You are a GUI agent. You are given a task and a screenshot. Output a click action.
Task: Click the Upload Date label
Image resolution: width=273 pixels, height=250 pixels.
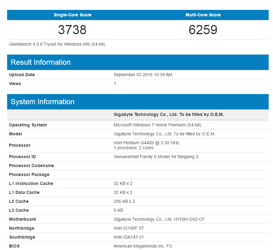click(x=22, y=75)
